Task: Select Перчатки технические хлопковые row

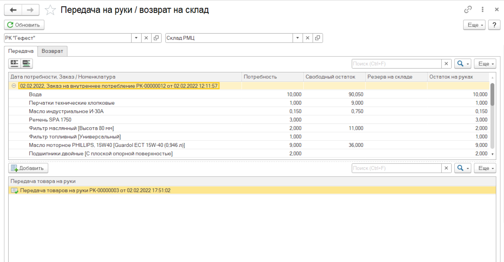Action: click(249, 103)
